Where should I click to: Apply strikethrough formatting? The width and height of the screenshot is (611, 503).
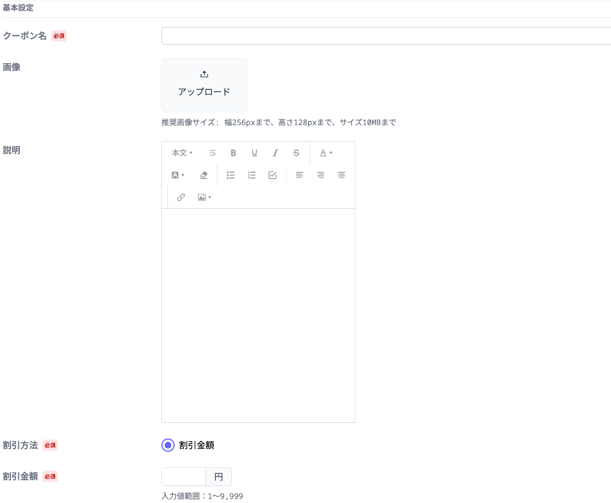pyautogui.click(x=297, y=153)
